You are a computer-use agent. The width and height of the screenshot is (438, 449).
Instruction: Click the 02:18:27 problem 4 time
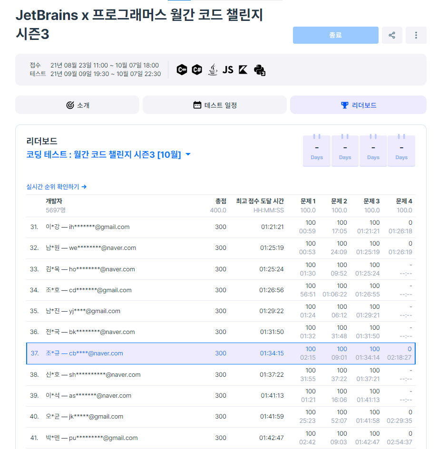pyautogui.click(x=399, y=358)
